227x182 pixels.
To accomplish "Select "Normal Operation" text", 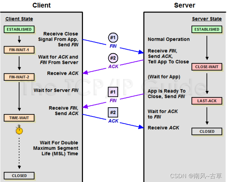I will tap(169, 39).
